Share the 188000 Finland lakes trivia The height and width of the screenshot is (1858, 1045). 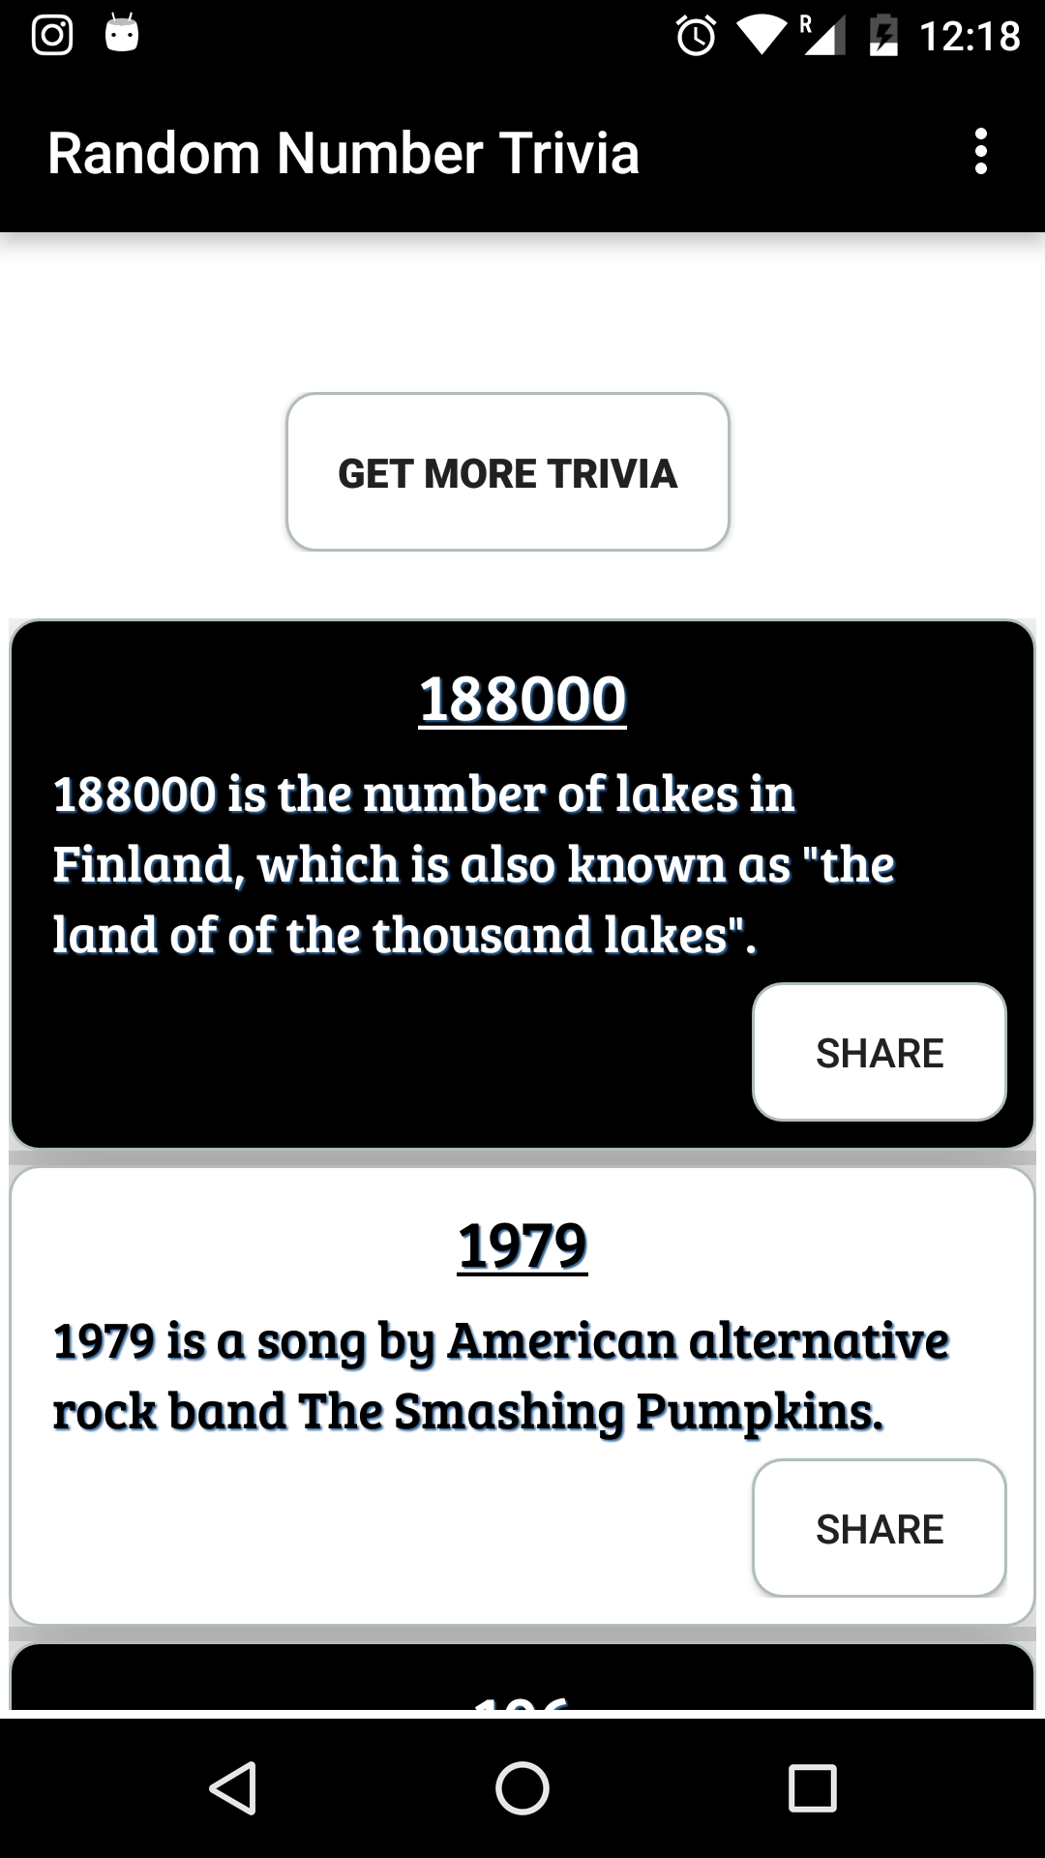tap(879, 1052)
